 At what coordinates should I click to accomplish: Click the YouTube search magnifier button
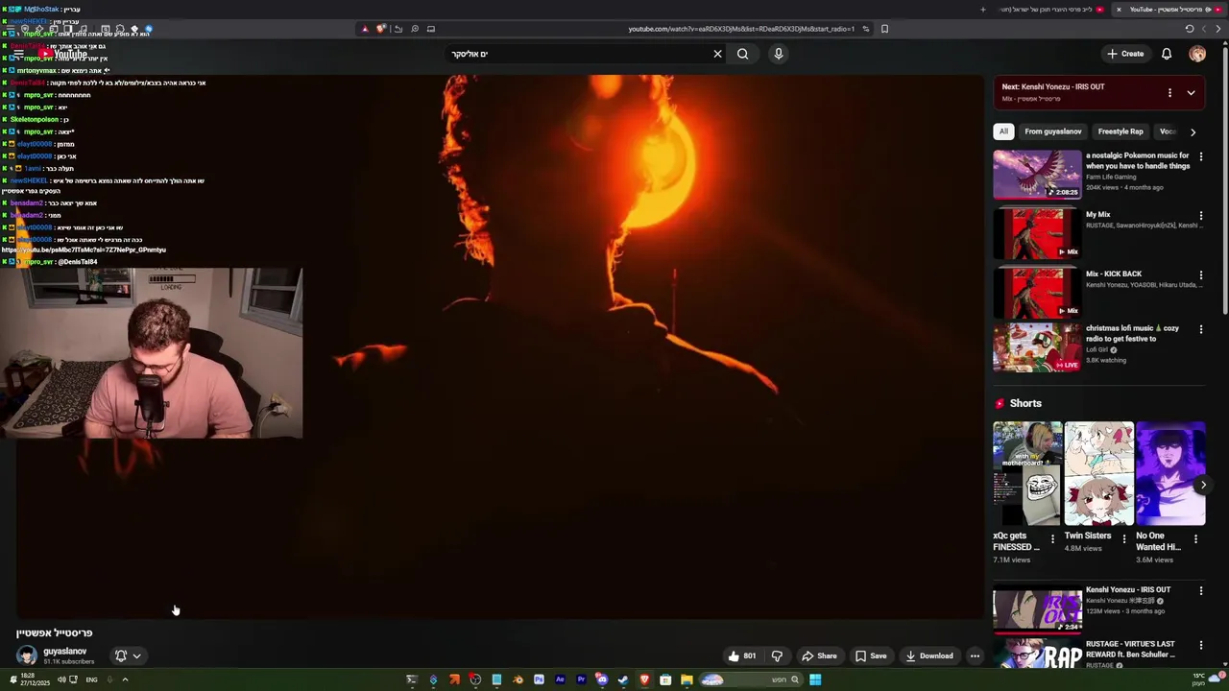click(742, 54)
